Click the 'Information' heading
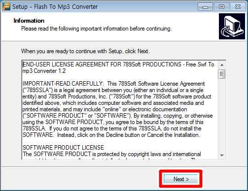 point(29,21)
